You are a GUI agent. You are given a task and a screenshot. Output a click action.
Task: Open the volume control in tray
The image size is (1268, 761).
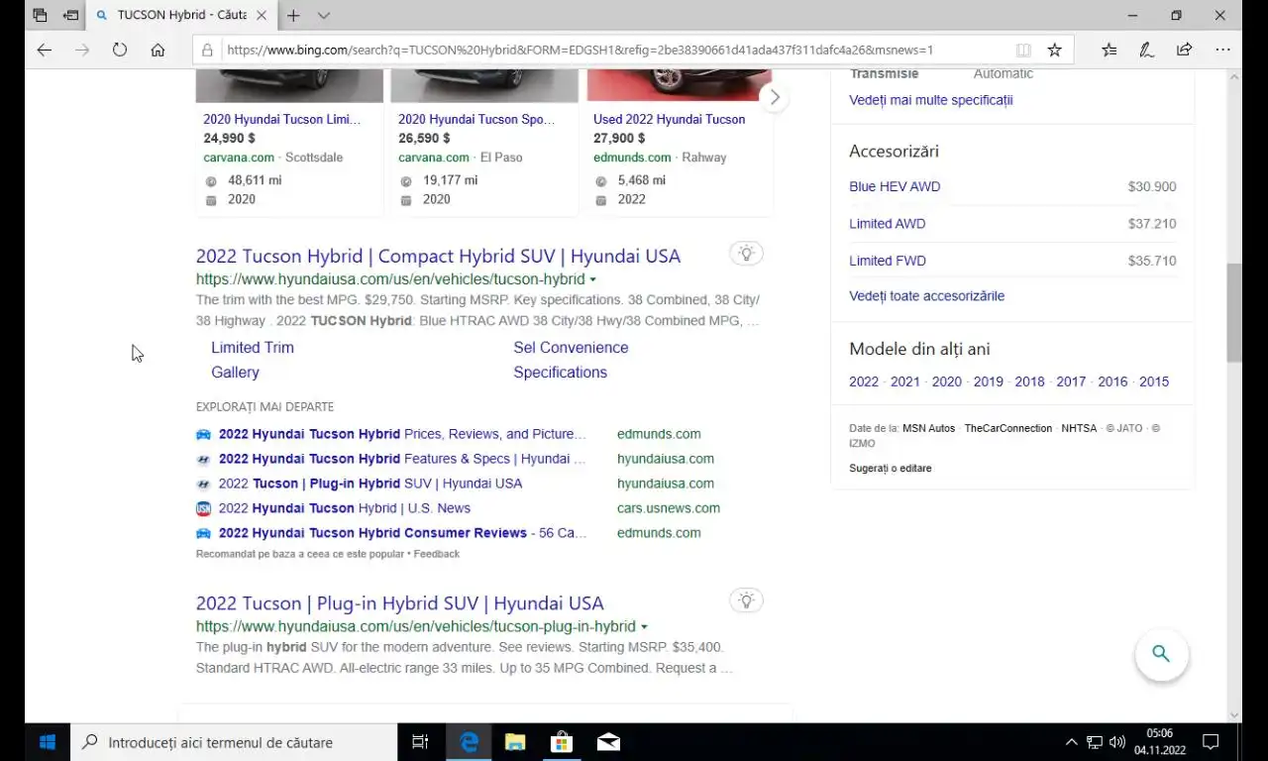(1117, 742)
